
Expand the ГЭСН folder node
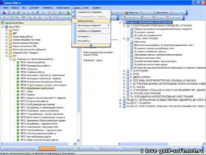click(x=7, y=30)
